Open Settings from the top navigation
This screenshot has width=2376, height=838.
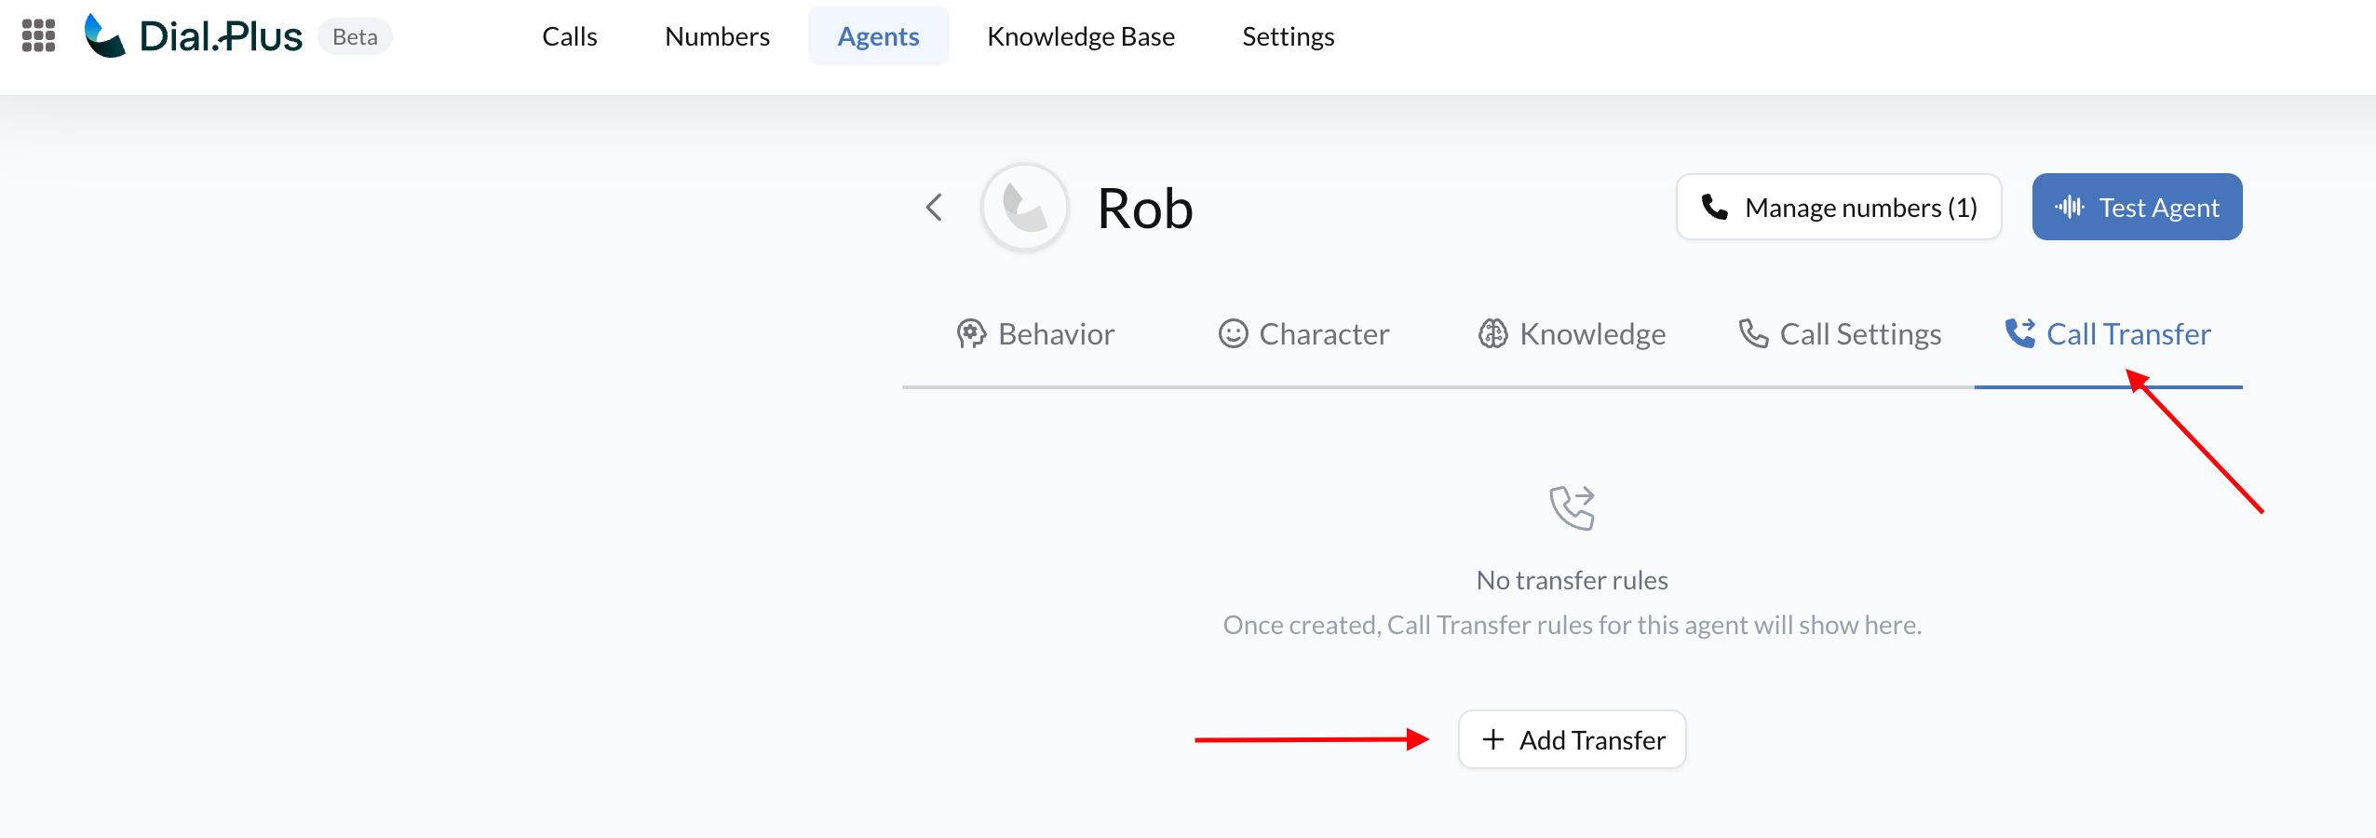pos(1288,36)
